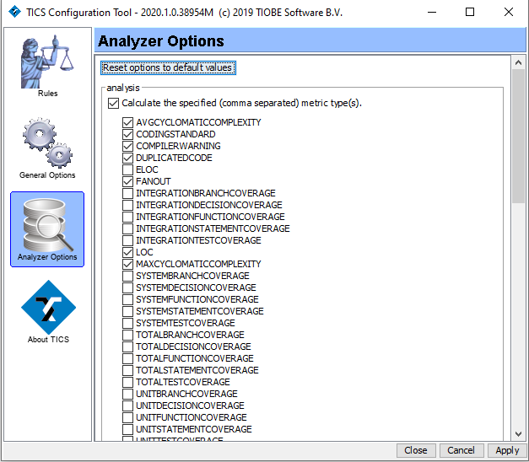This screenshot has width=529, height=462.
Task: Uncheck the MAXCYCLOMATICCOMPLEXITY checkbox
Action: pos(128,265)
